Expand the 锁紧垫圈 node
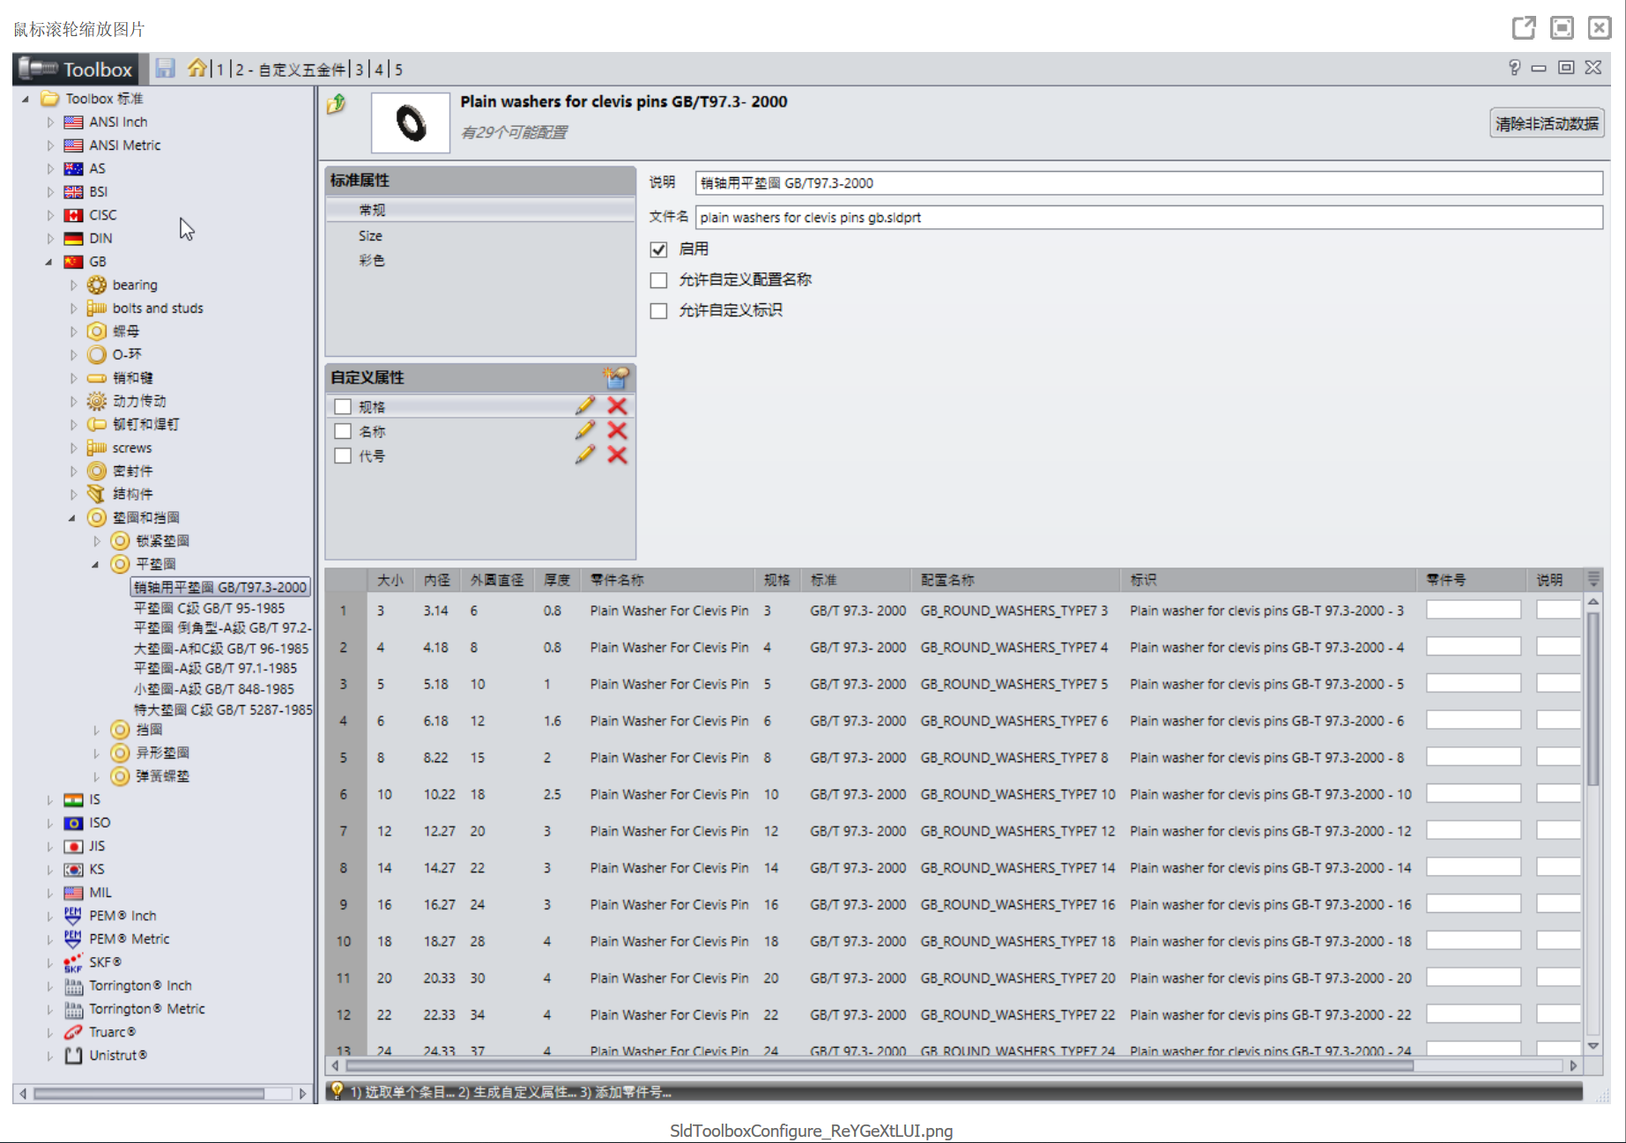 pyautogui.click(x=97, y=541)
